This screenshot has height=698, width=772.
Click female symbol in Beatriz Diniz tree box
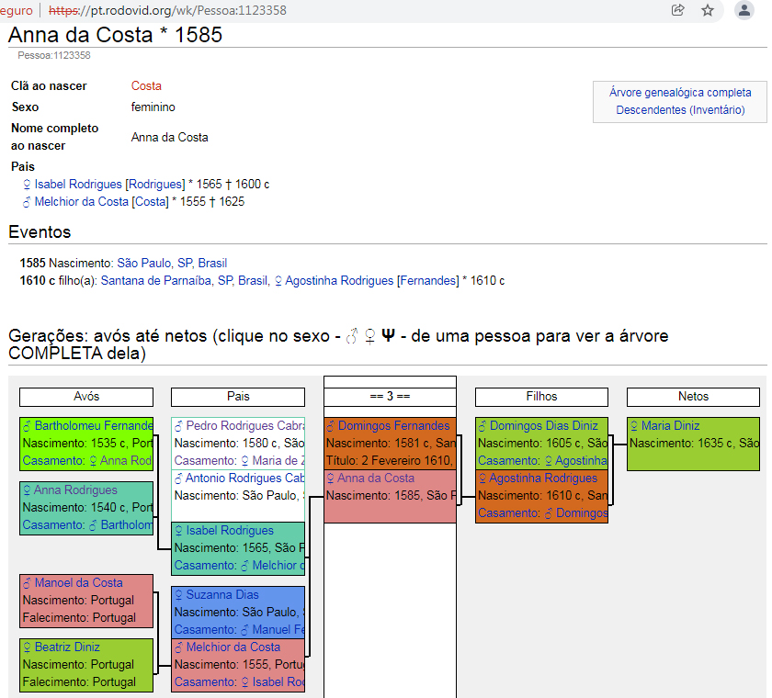coord(27,647)
